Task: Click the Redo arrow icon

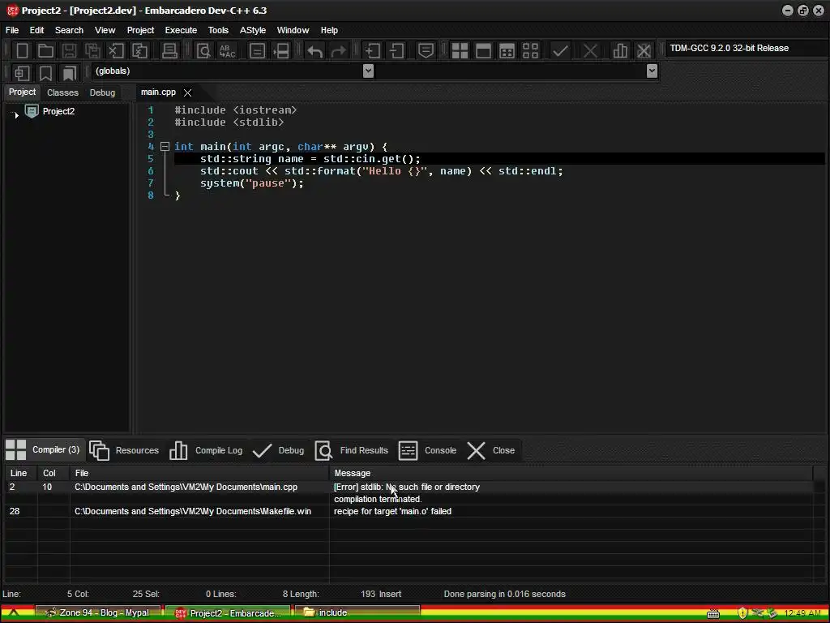Action: coord(339,51)
